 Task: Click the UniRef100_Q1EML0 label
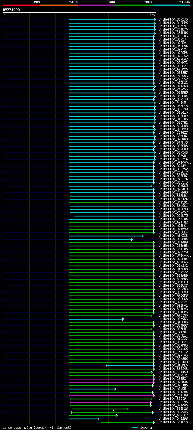(x=173, y=366)
